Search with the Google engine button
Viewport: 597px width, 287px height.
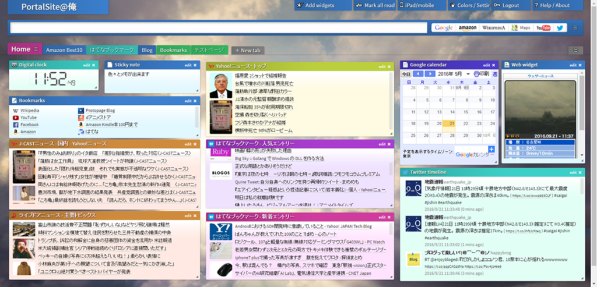(x=444, y=28)
